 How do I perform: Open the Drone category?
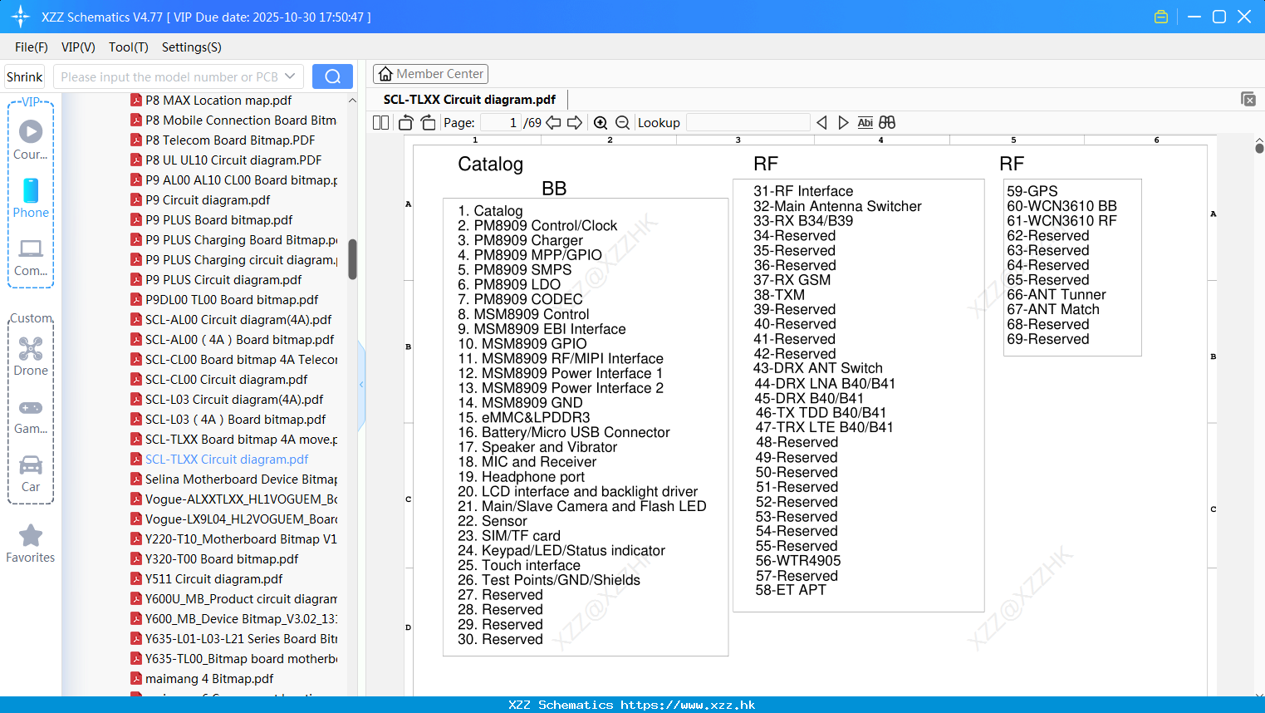click(31, 356)
